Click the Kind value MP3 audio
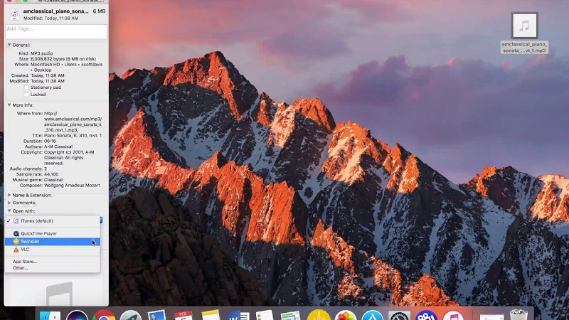 pos(42,53)
